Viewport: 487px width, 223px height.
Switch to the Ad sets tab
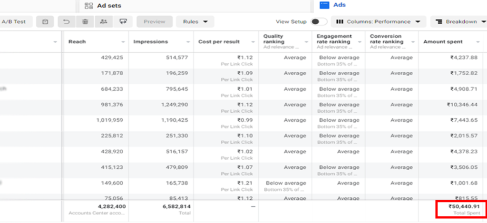point(109,6)
